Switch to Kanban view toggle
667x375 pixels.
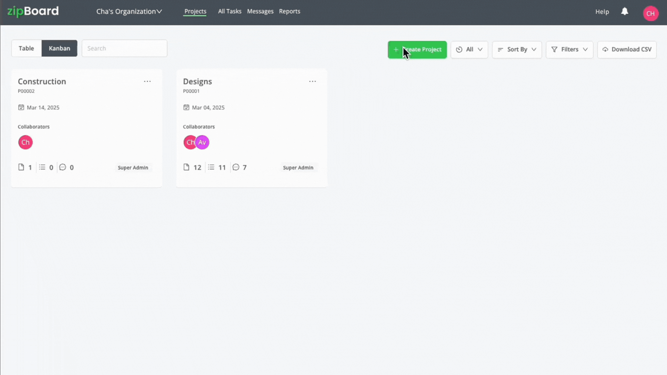[x=59, y=48]
